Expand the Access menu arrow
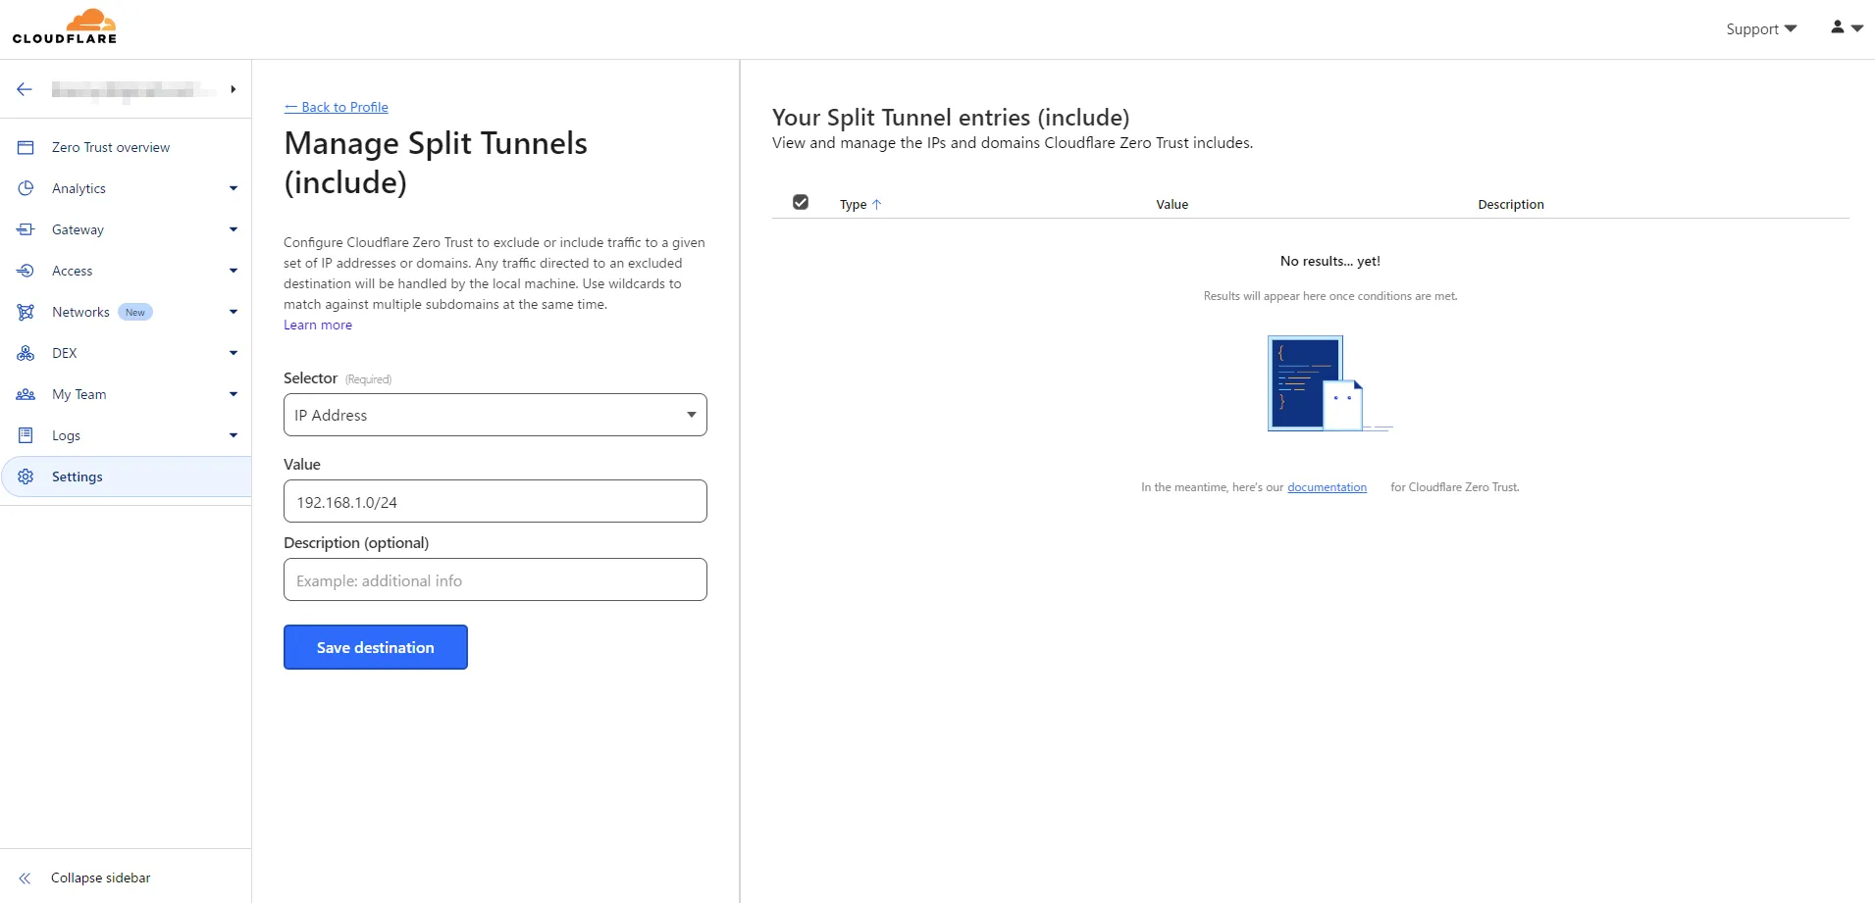1875x903 pixels. (233, 271)
